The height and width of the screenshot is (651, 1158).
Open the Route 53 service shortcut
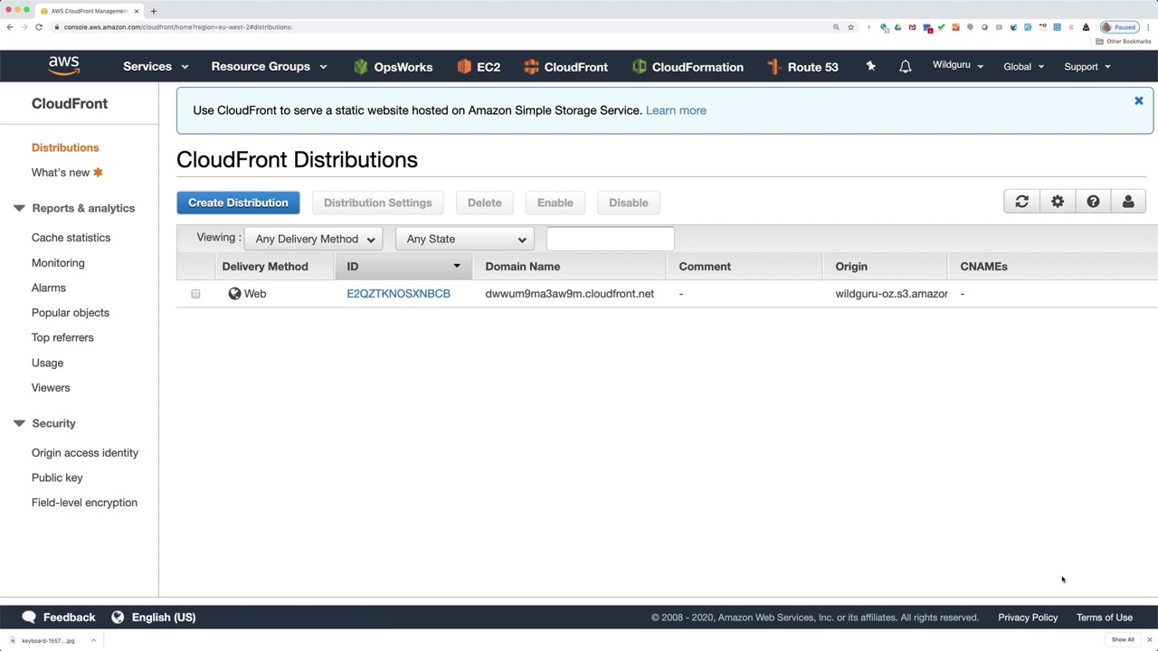tap(802, 67)
